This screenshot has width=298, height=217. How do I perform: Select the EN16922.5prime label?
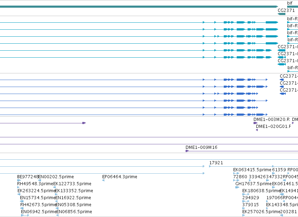click(73, 198)
